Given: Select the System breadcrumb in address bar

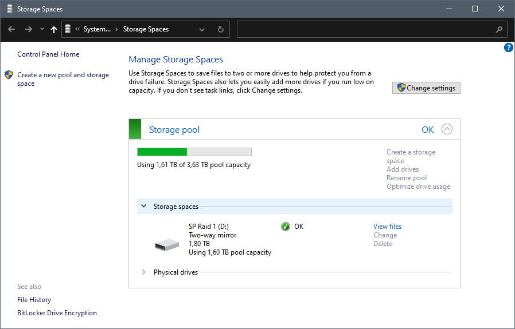Looking at the screenshot, I should (96, 29).
